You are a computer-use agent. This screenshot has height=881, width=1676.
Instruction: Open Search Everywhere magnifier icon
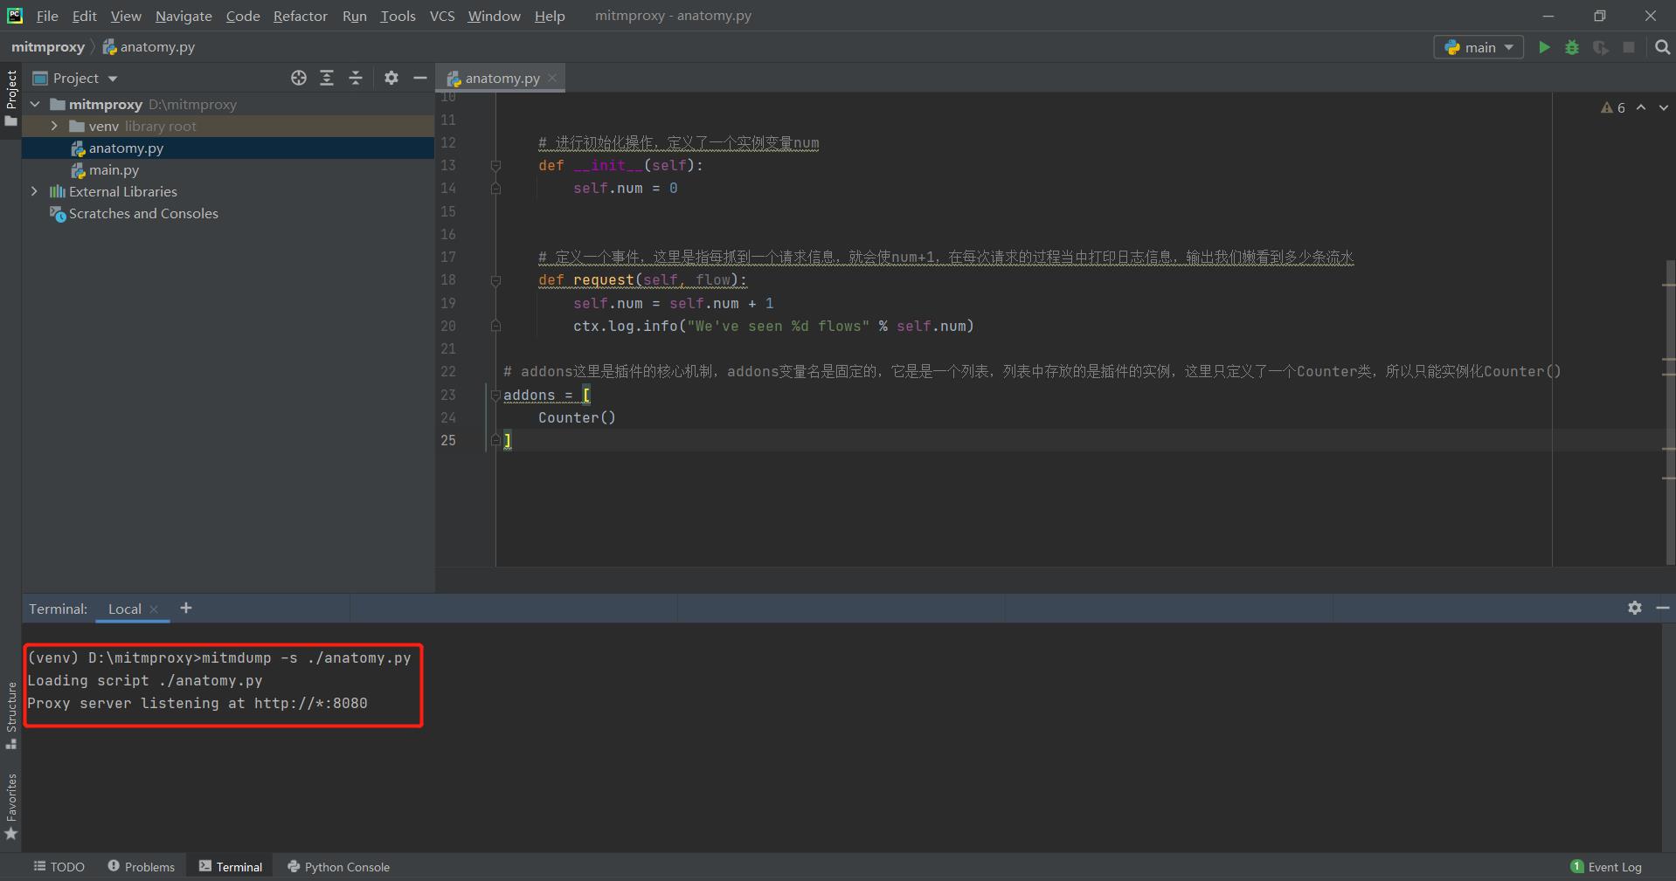click(1662, 47)
